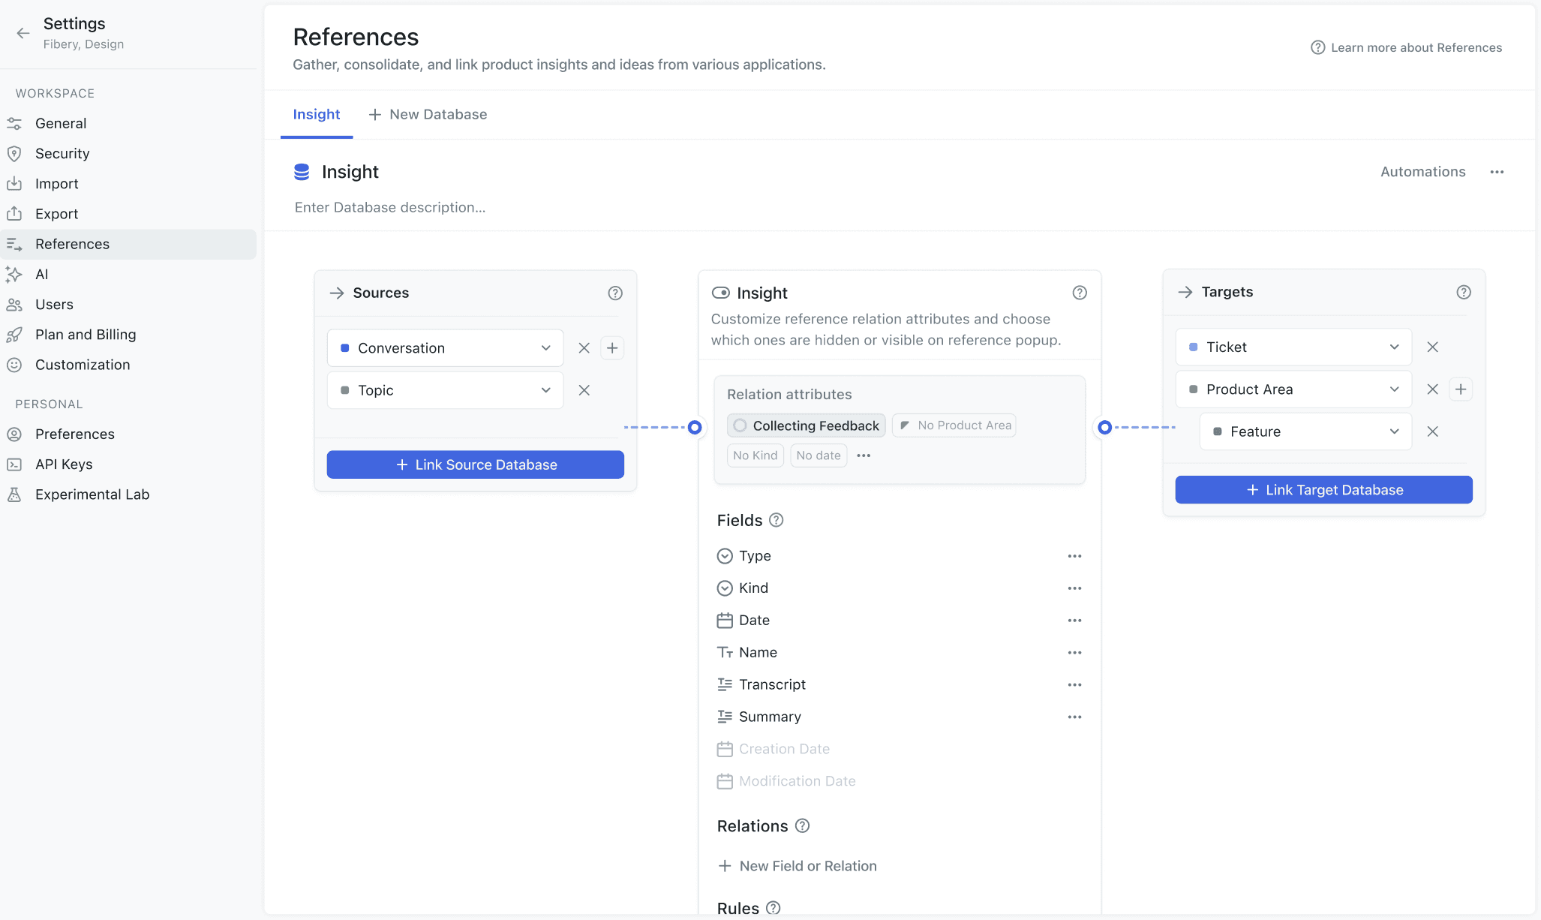Open three-dots menu beside Automations
The width and height of the screenshot is (1541, 920).
pos(1497,172)
